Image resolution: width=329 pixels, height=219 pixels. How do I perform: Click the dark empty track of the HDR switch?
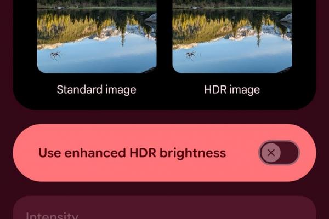(290, 153)
